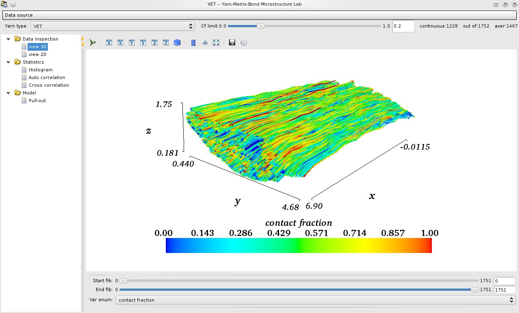519x313 pixels.
Task: Collapse the Data inspection tree node
Action: click(9, 39)
